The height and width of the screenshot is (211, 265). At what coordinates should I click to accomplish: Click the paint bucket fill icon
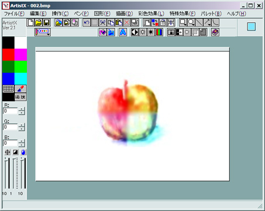pyautogui.click(x=103, y=32)
